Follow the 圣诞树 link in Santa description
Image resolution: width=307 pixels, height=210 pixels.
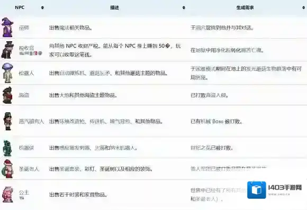107,169
